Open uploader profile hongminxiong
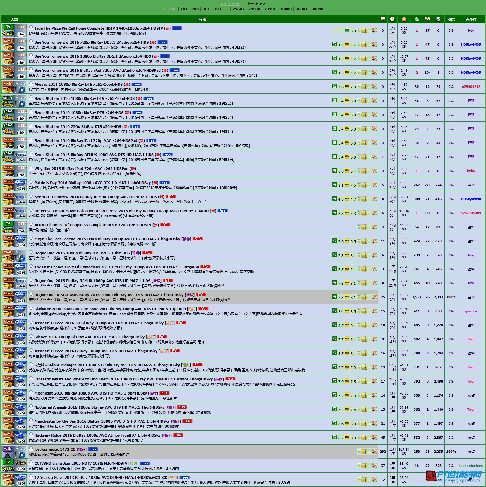 tap(471, 466)
